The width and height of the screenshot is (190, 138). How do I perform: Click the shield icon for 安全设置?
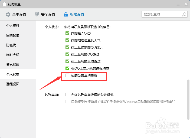[x=37, y=14]
